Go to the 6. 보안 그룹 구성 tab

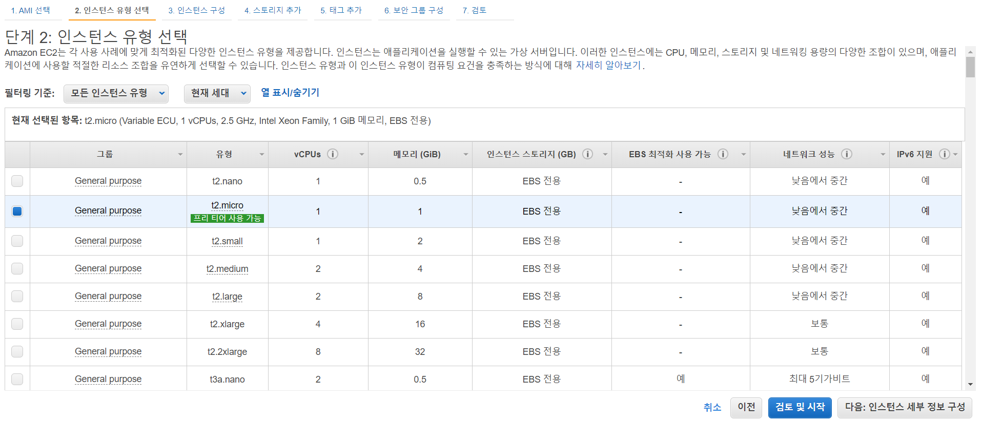click(414, 10)
